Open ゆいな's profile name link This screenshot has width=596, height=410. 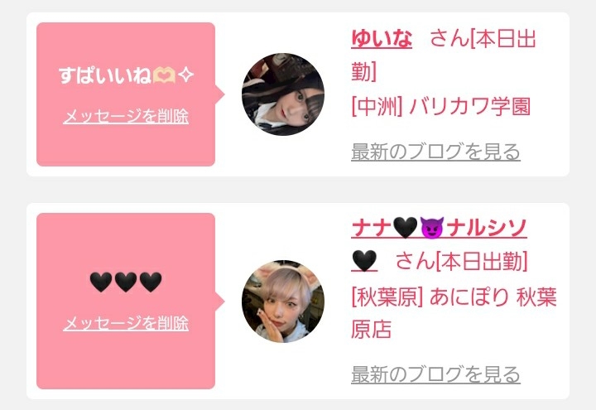coord(382,38)
